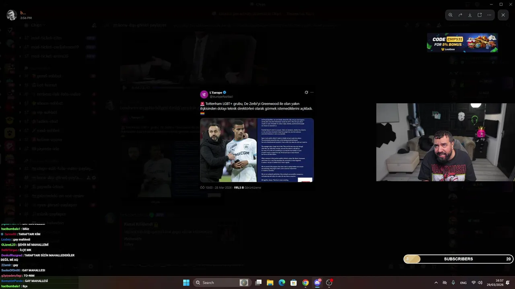The image size is (515, 289).
Task: Click chat message from KomunistPanda
Action: [25, 281]
